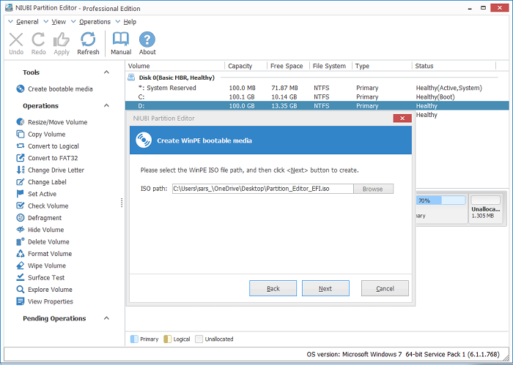Sort by the Volume column header

[x=175, y=66]
